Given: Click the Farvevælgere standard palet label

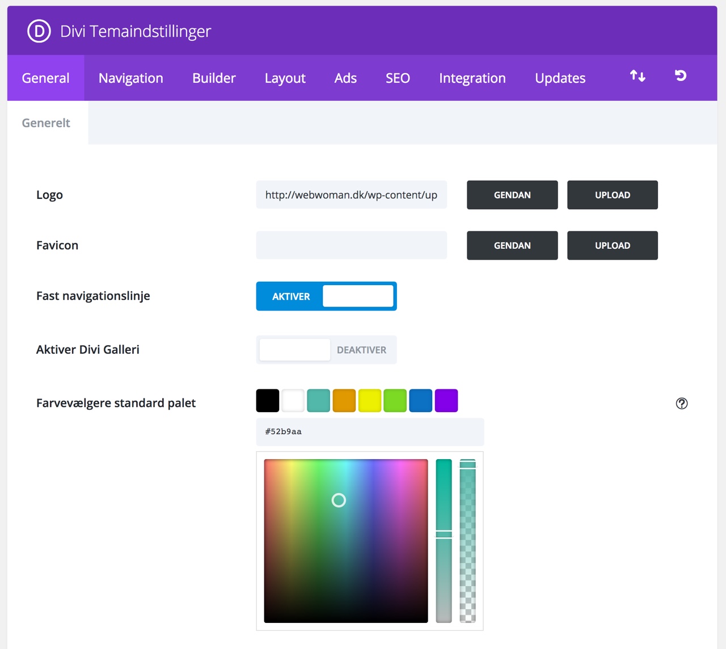Looking at the screenshot, I should 116,403.
